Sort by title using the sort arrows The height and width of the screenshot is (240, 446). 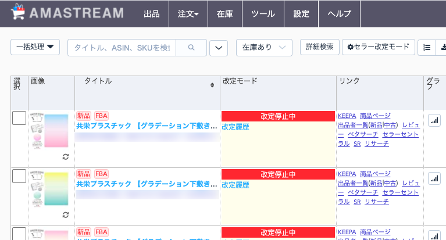click(x=212, y=85)
